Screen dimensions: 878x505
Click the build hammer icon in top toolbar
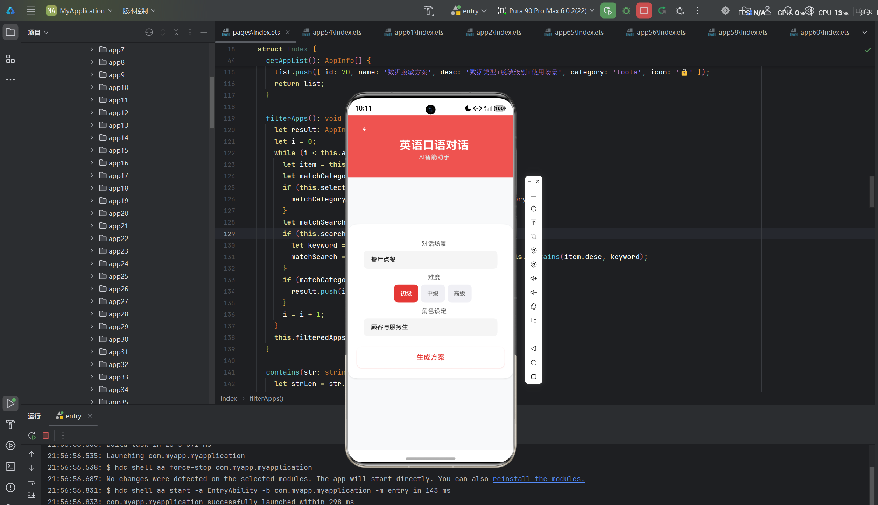(x=428, y=11)
